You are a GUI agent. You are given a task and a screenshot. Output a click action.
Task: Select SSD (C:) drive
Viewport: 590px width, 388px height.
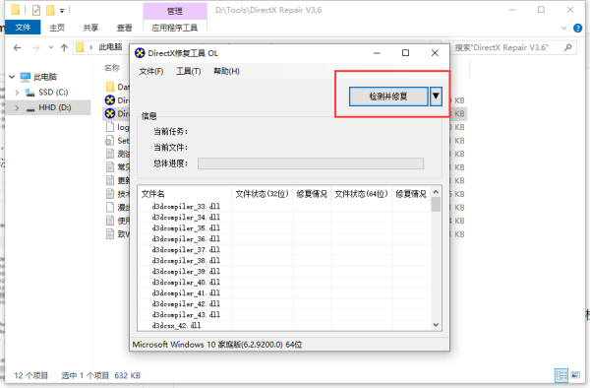click(x=53, y=93)
